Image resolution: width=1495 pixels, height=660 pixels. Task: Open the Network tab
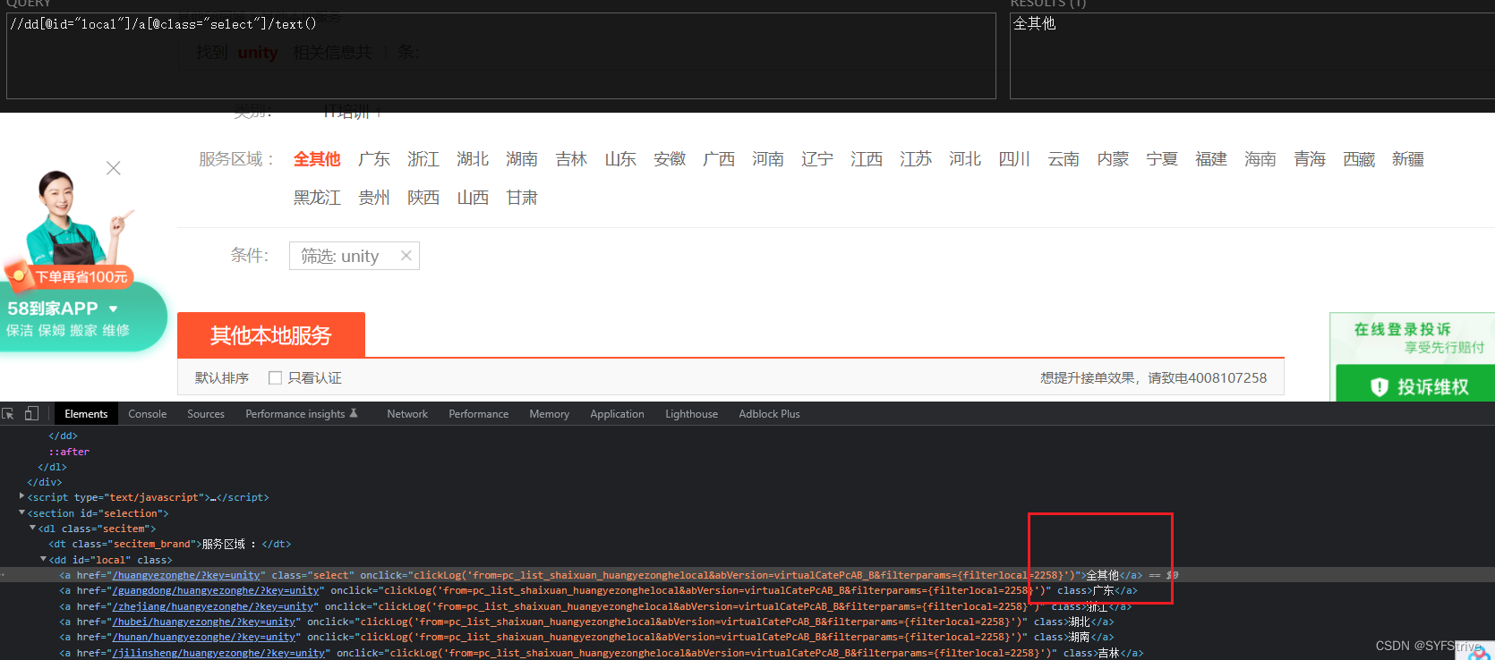pyautogui.click(x=407, y=414)
